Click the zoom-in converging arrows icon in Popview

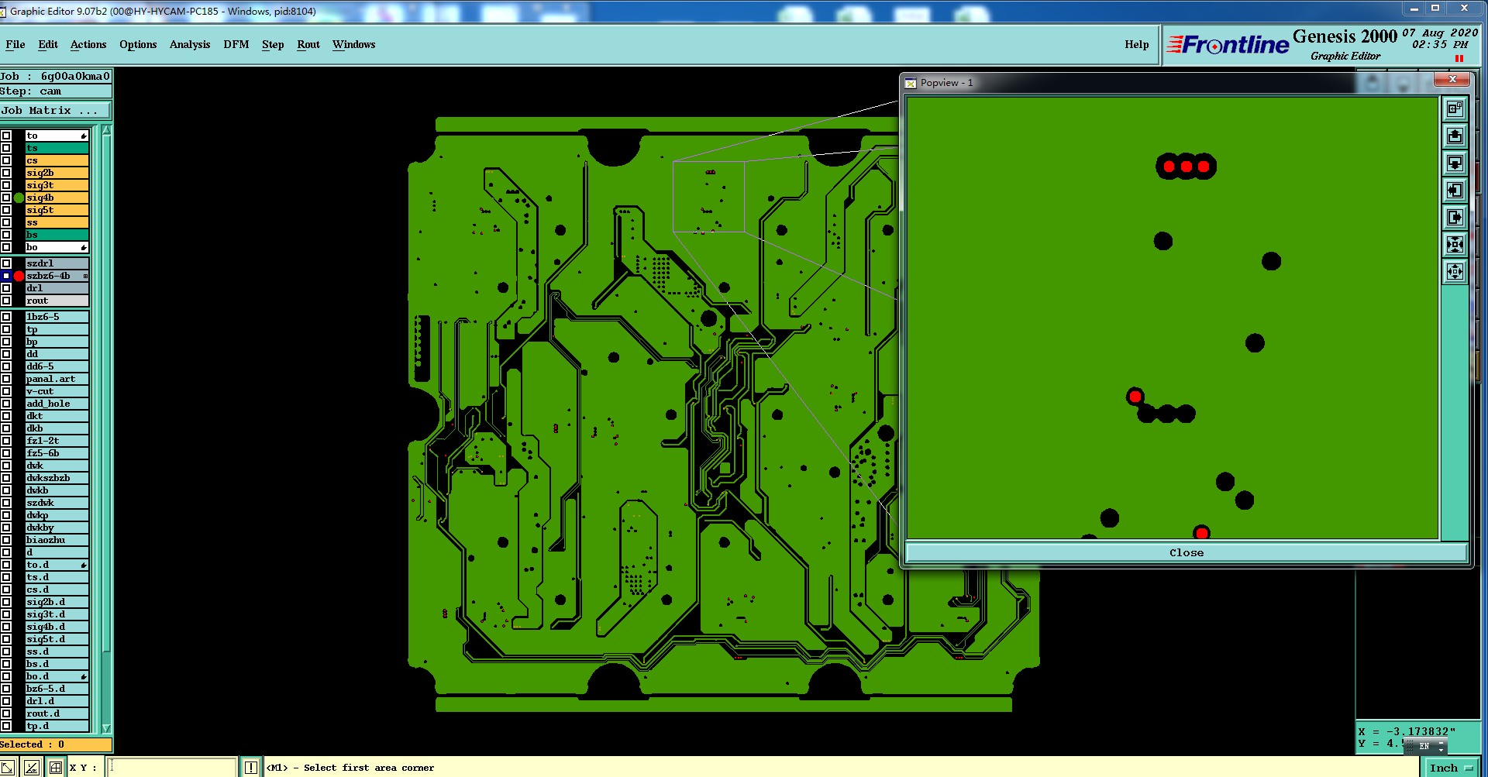click(x=1455, y=245)
